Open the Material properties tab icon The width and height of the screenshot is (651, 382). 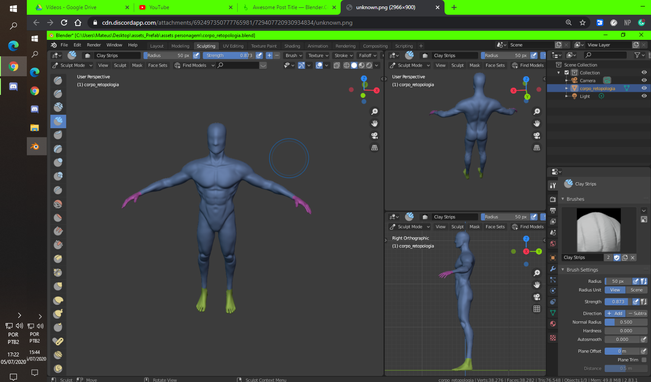pyautogui.click(x=553, y=324)
